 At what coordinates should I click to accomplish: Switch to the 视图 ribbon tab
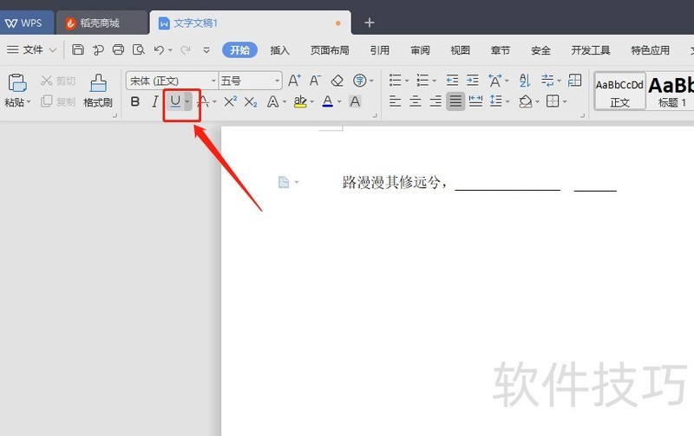[460, 50]
